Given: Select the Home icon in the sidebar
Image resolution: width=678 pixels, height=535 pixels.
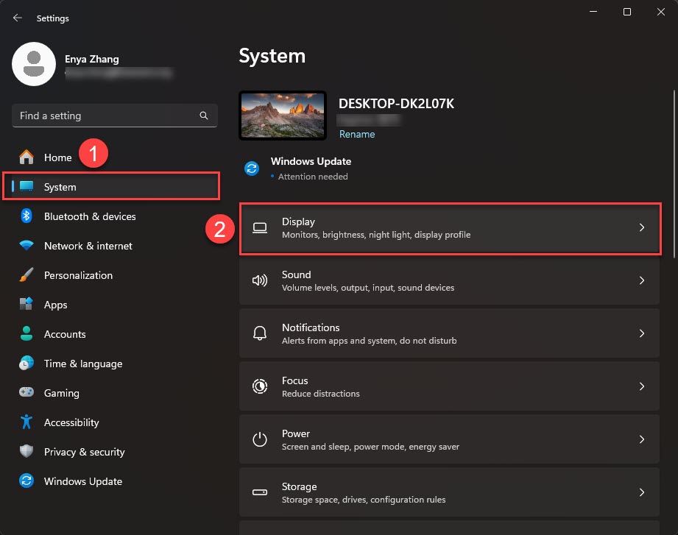Looking at the screenshot, I should point(27,157).
